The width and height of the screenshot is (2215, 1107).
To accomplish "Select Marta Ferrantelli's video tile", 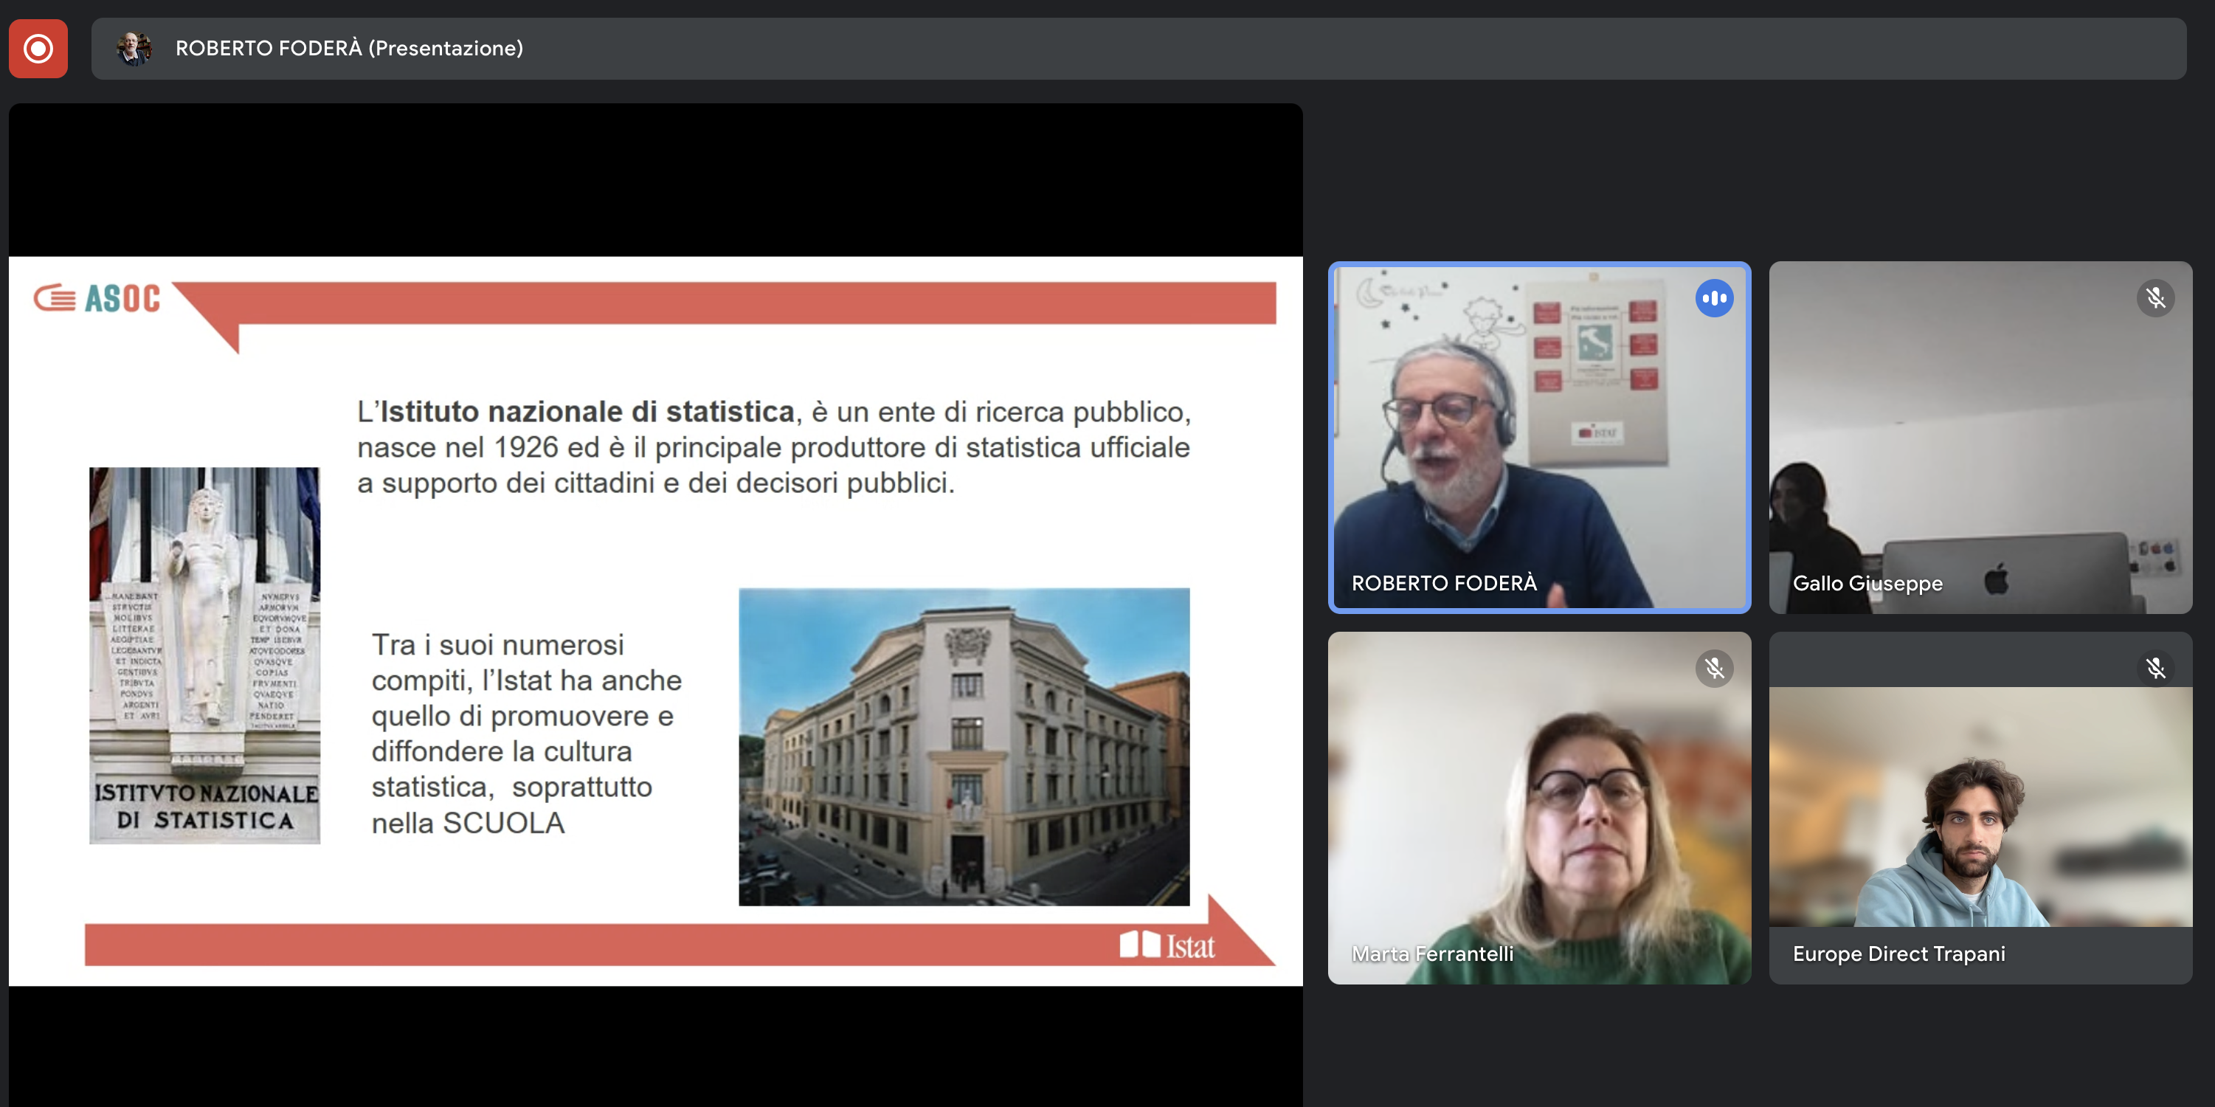I will click(1539, 807).
